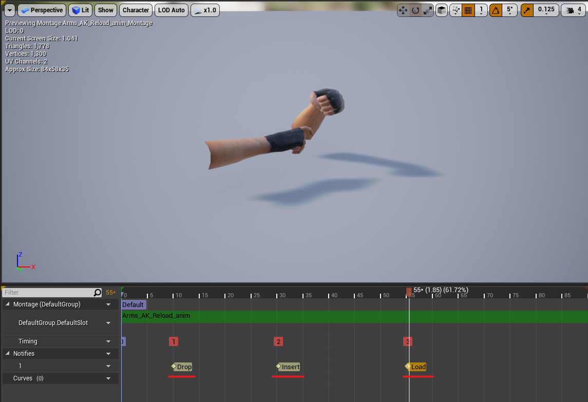Select the translate (move) mode icon
Screen dimensions: 588x402
403,10
